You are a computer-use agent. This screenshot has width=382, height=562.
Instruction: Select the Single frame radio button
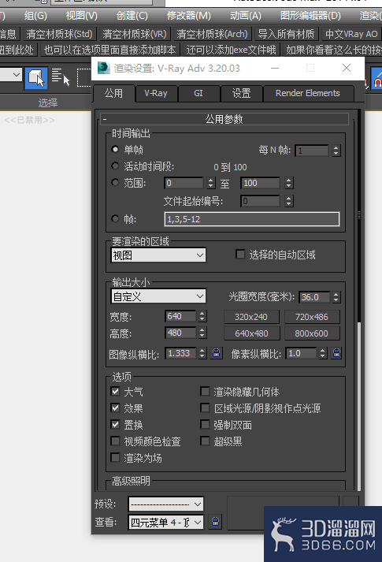pyautogui.click(x=115, y=149)
